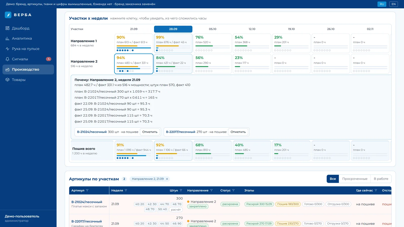404x227 pixels.
Task: Open Дашборд via its sidebar icon
Action: pyautogui.click(x=7, y=28)
